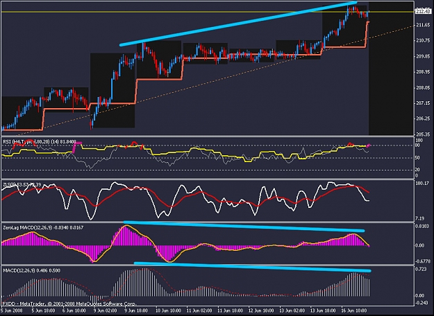Click the MACD scale value -0.243
Image resolution: width=434 pixels, height=316 pixels.
(422, 303)
